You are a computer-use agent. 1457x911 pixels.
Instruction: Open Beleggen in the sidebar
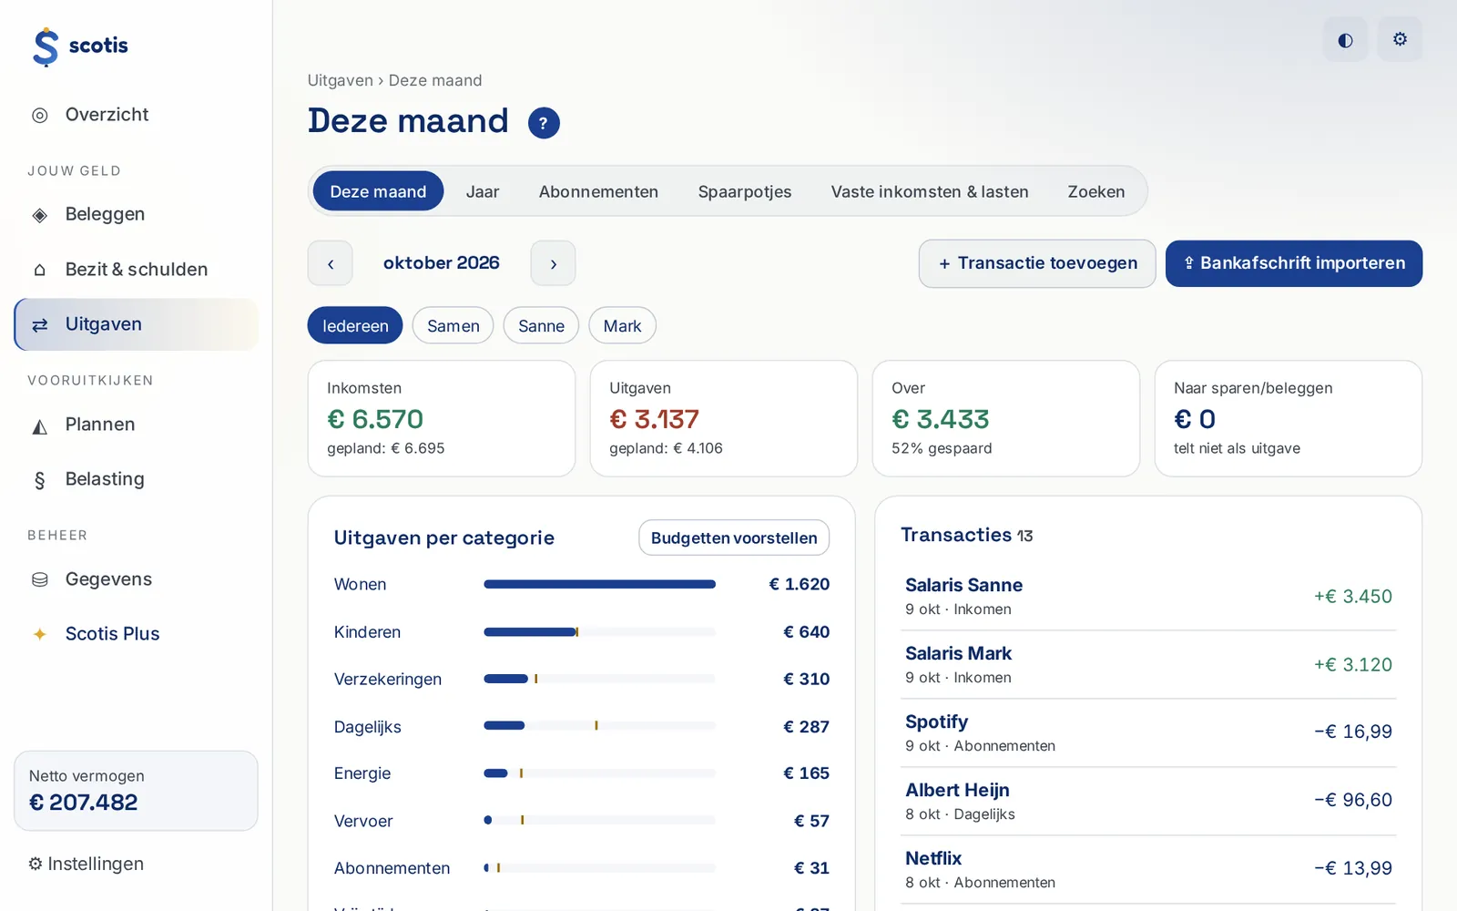pos(136,214)
